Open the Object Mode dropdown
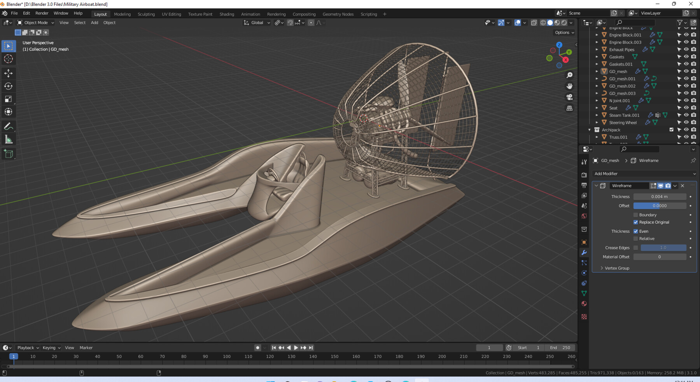Screen dimensions: 700x382 click(35, 23)
